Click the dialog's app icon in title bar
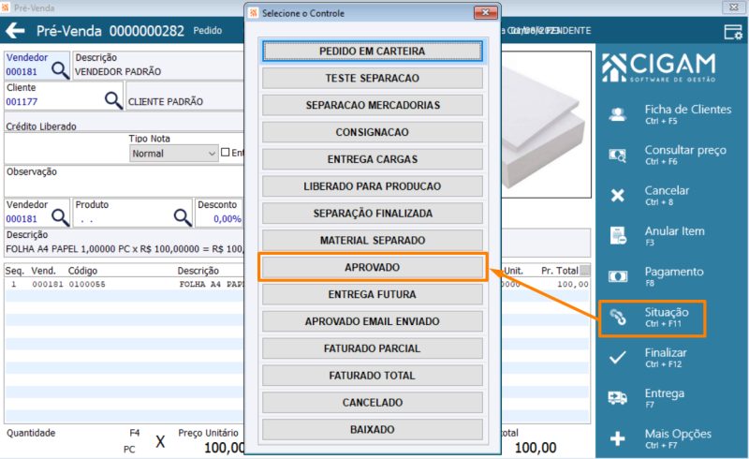The width and height of the screenshot is (749, 459). (x=254, y=13)
